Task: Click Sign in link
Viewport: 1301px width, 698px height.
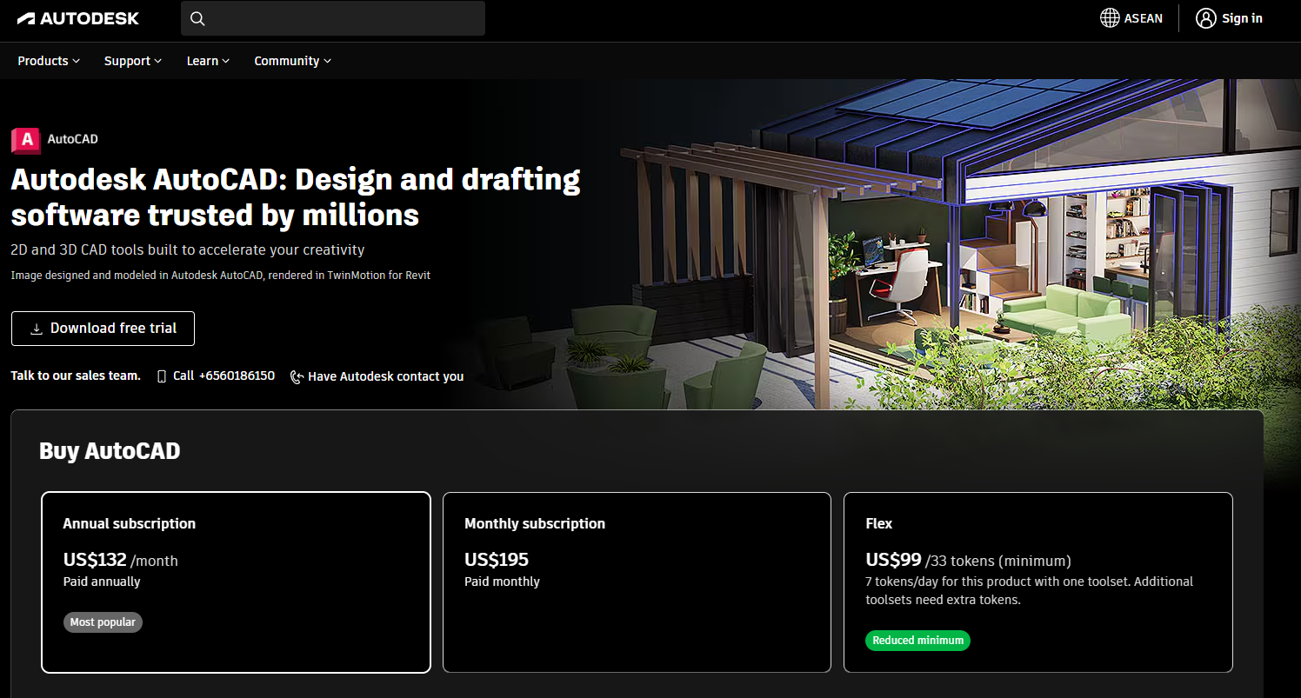Action: point(1229,18)
